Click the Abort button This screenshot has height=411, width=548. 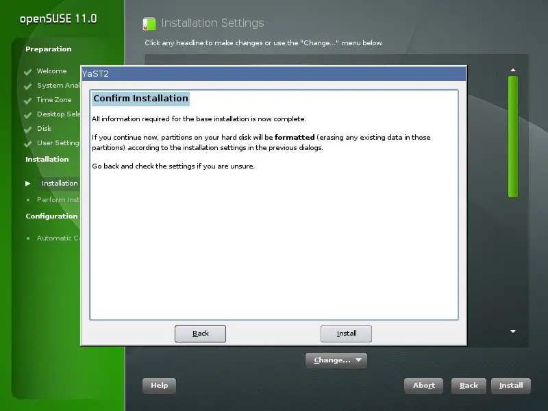coord(423,386)
